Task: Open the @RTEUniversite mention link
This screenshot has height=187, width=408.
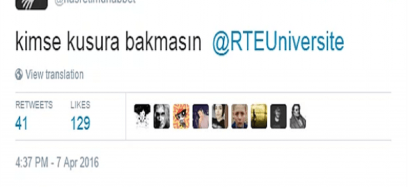Action: pyautogui.click(x=278, y=42)
